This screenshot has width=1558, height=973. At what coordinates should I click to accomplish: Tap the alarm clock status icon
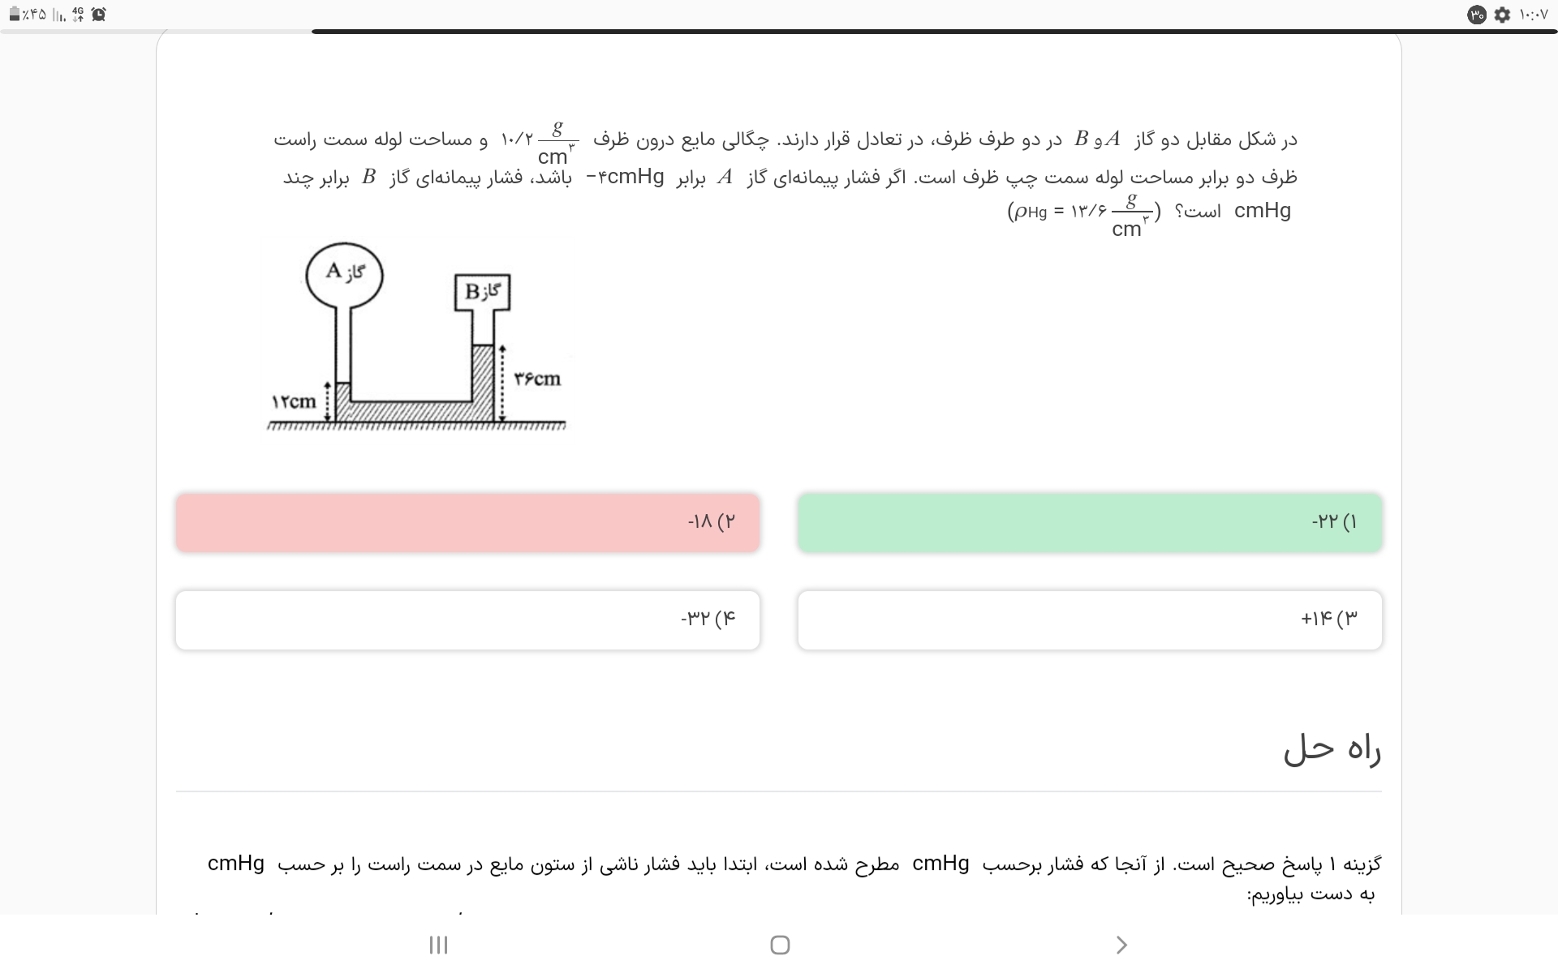[x=98, y=15]
